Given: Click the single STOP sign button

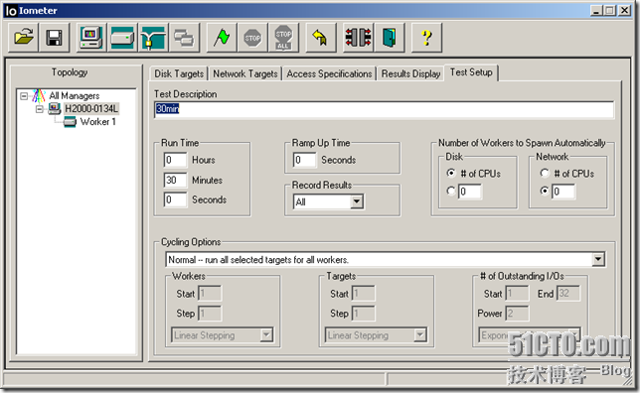Looking at the screenshot, I should click(252, 38).
